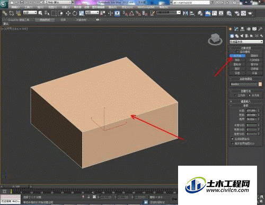Toggle the Angle Snap icon
This screenshot has height=205, width=265.
[131, 13]
